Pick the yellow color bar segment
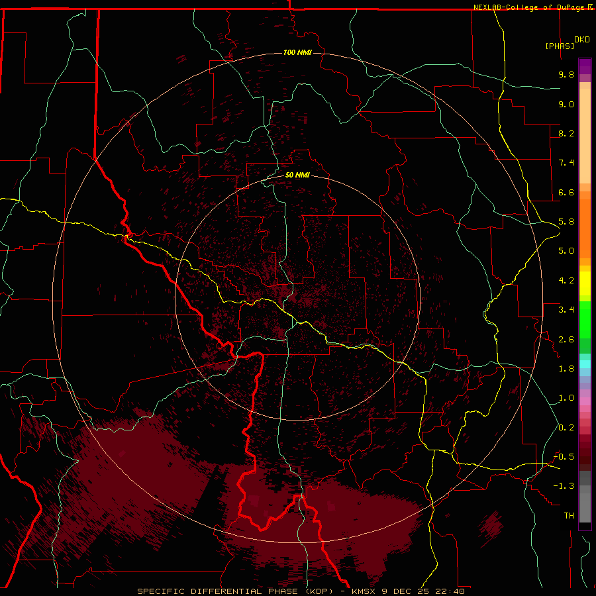The image size is (596, 596). point(585,283)
